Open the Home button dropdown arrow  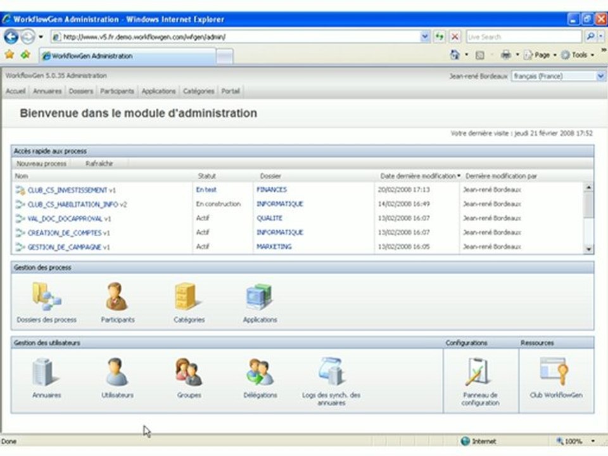tap(467, 55)
